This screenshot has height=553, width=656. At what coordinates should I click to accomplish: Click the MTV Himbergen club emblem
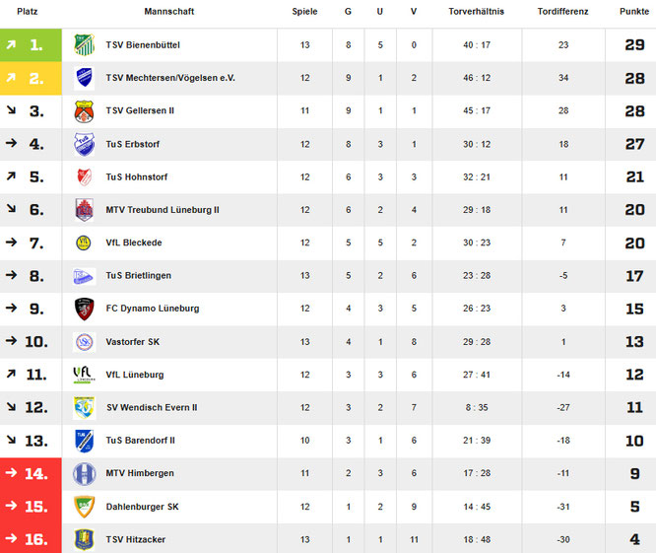pyautogui.click(x=84, y=473)
